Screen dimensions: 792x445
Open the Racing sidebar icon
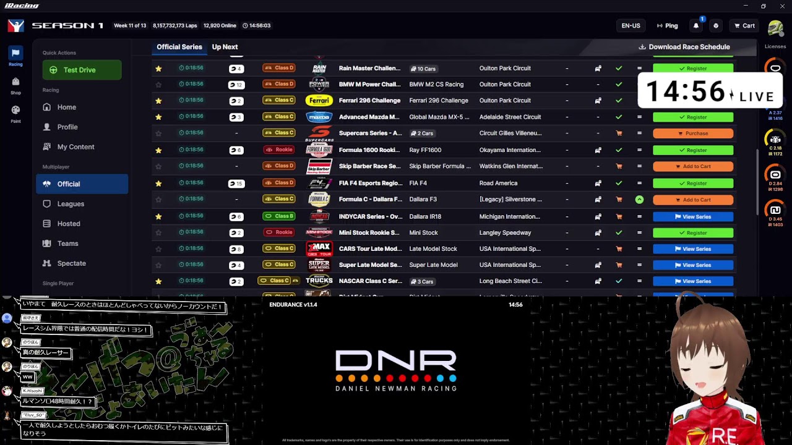[x=15, y=53]
